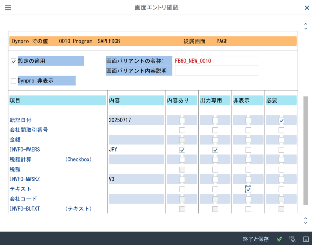312x245 pixels.
Task: Check 出力専用 for INVFO-MWSKZ
Action: [x=215, y=179]
